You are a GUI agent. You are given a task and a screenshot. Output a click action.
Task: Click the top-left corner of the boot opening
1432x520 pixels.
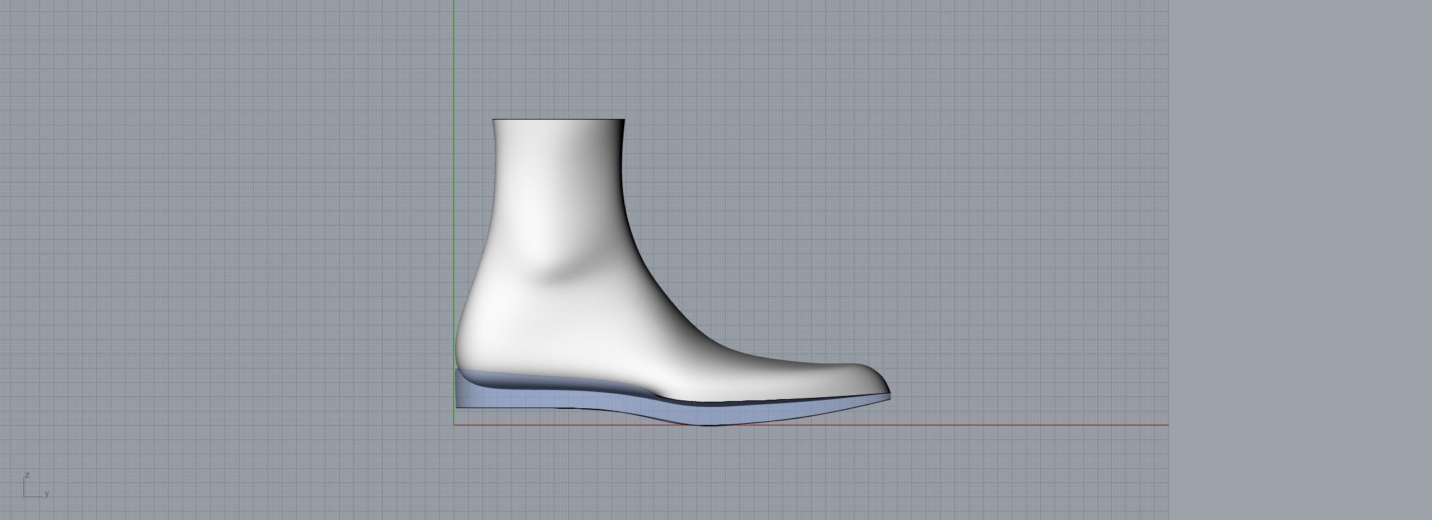(493, 120)
